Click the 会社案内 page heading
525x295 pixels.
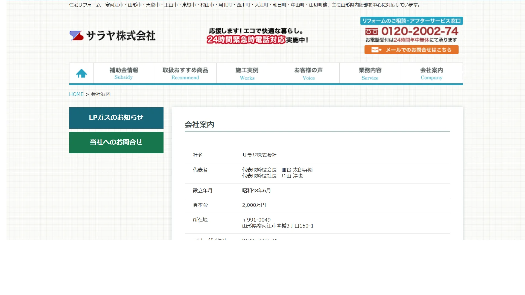coord(199,125)
